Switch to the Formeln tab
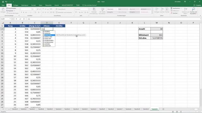202x113 pixels. (33, 5)
